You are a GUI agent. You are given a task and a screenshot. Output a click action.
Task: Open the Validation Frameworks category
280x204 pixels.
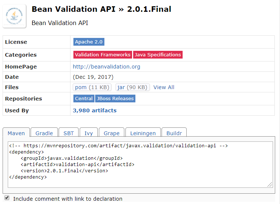tap(103, 54)
